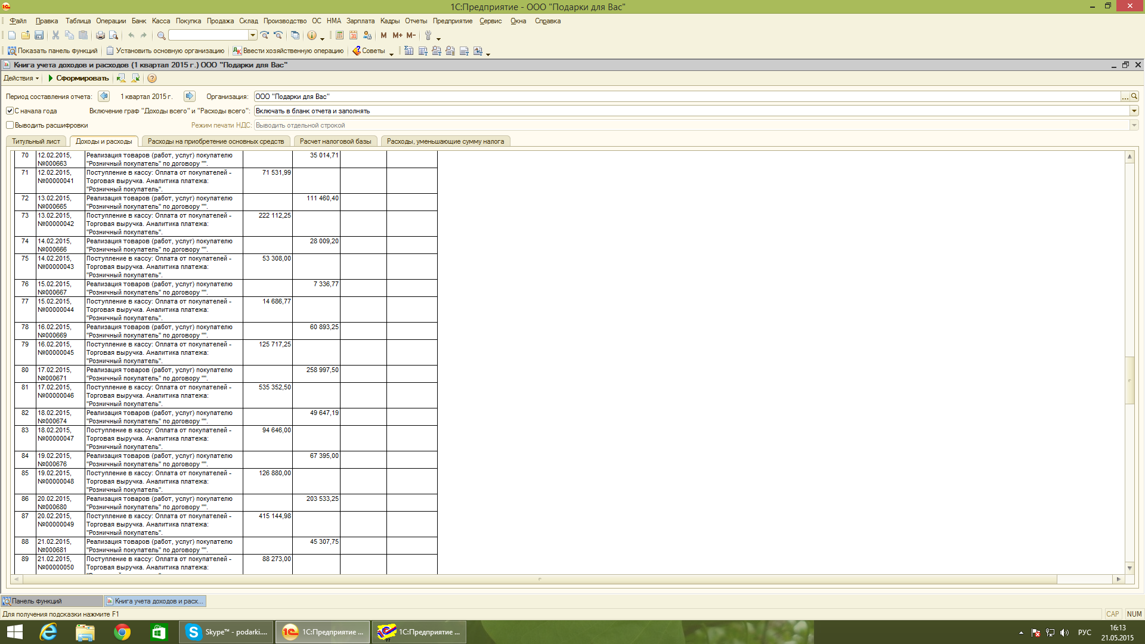Expand "Включать в бланк отчета" dropdown
Image resolution: width=1145 pixels, height=644 pixels.
pyautogui.click(x=1134, y=111)
